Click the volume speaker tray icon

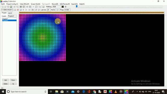tap(146, 92)
